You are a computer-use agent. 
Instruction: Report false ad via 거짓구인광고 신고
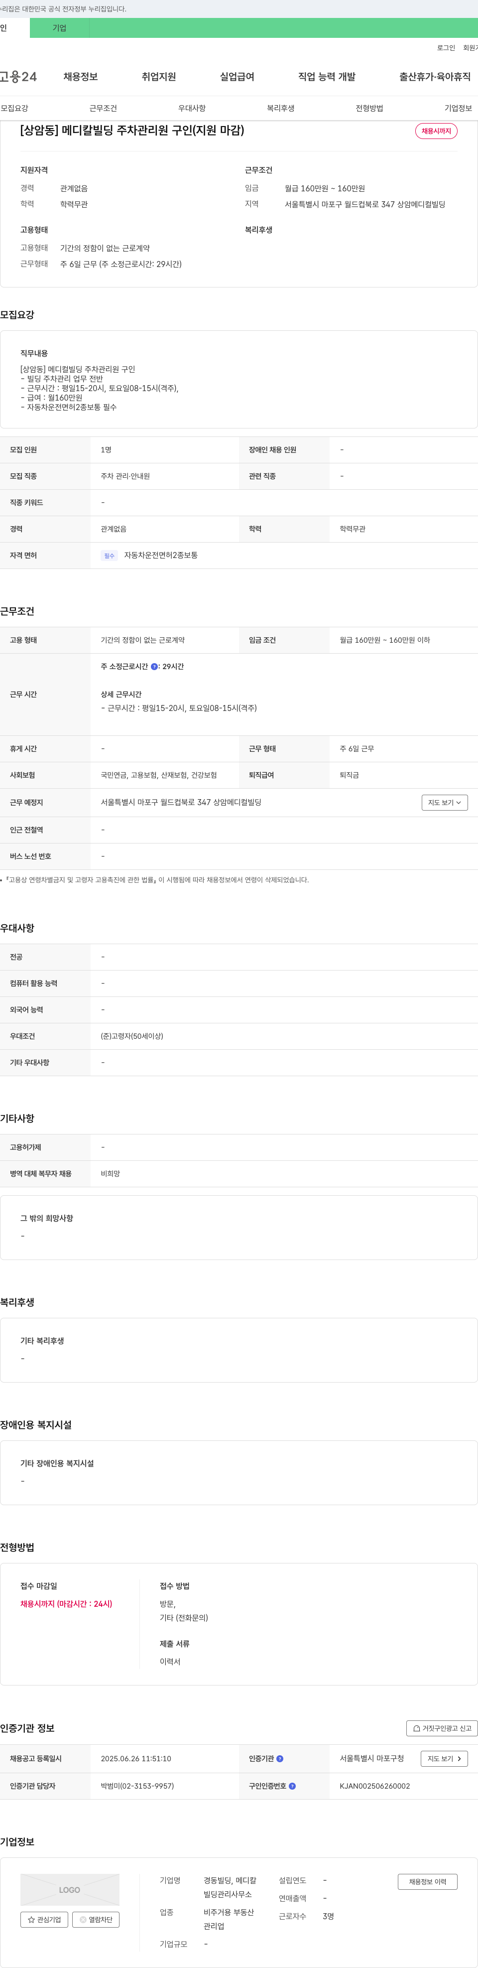coord(442,1727)
